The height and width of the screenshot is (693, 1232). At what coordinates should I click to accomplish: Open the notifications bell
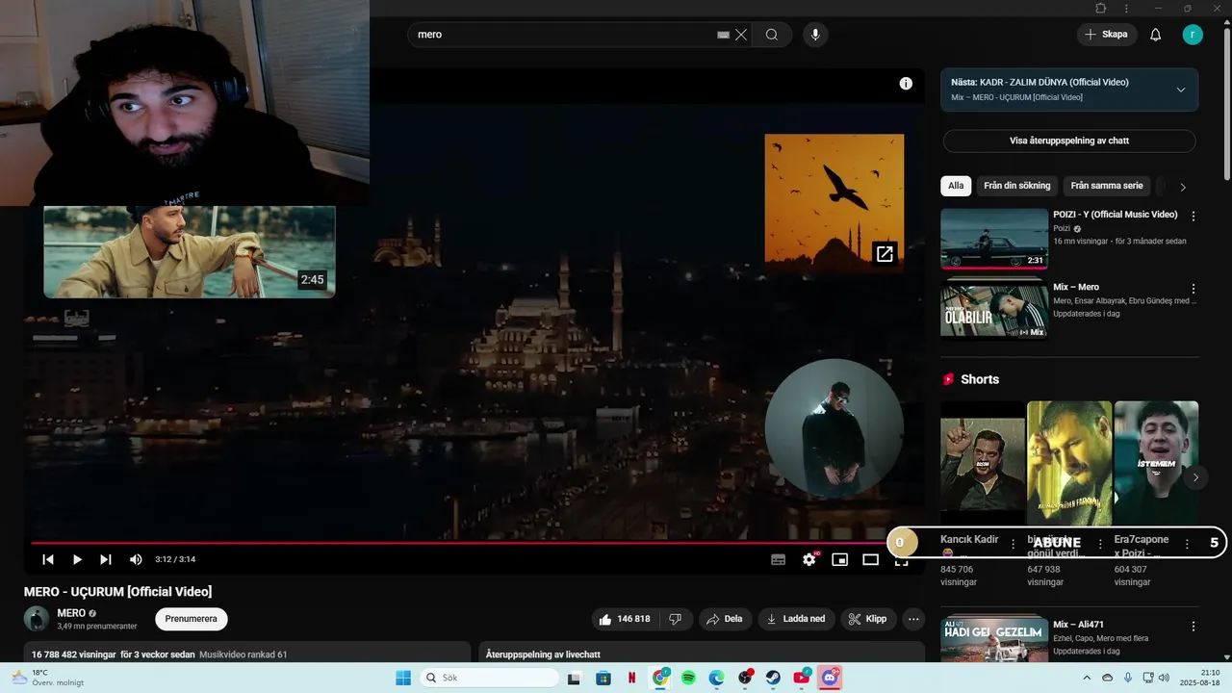click(1156, 35)
